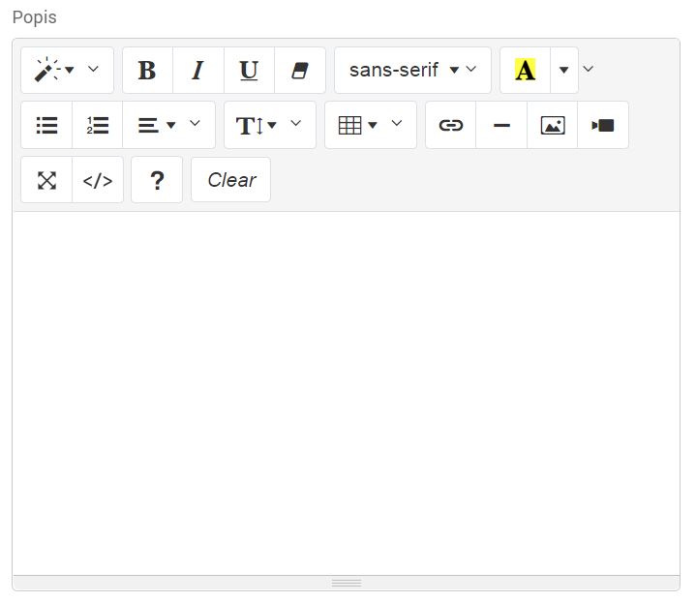696x602 pixels.
Task: Insert a picture into the editor
Action: [553, 126]
